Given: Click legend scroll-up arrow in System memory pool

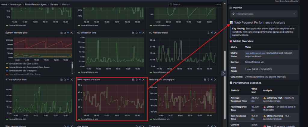Looking at the screenshot, I should coord(72,62).
